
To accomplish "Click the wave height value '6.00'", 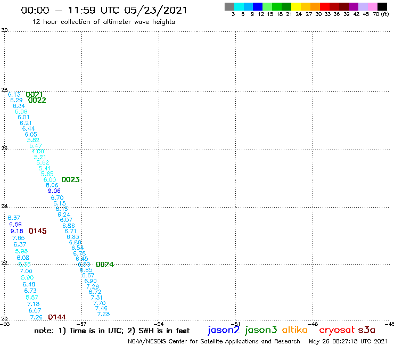I will pos(50,180).
